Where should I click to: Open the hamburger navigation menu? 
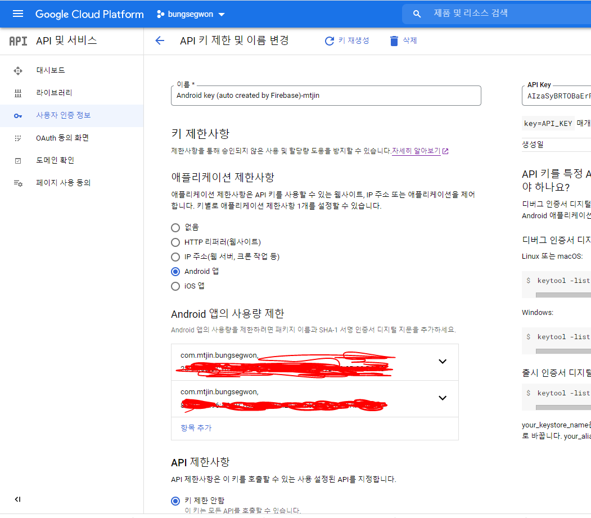click(18, 14)
